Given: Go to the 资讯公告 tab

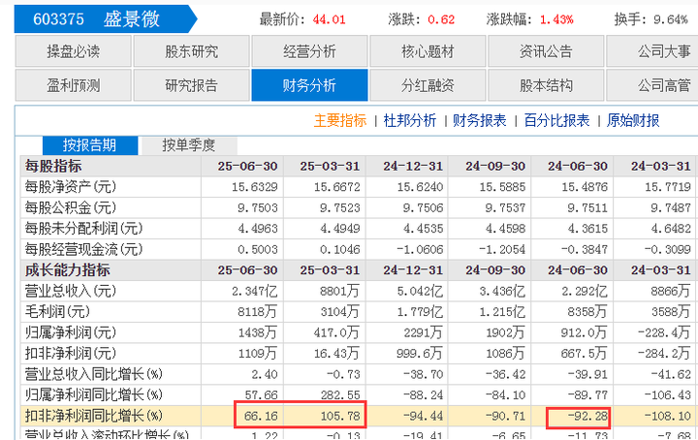Looking at the screenshot, I should click(x=546, y=51).
